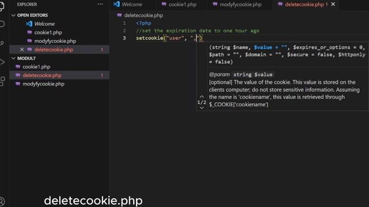Click VS Code icon on Welcome tab
This screenshot has width=369, height=207.
click(116, 4)
